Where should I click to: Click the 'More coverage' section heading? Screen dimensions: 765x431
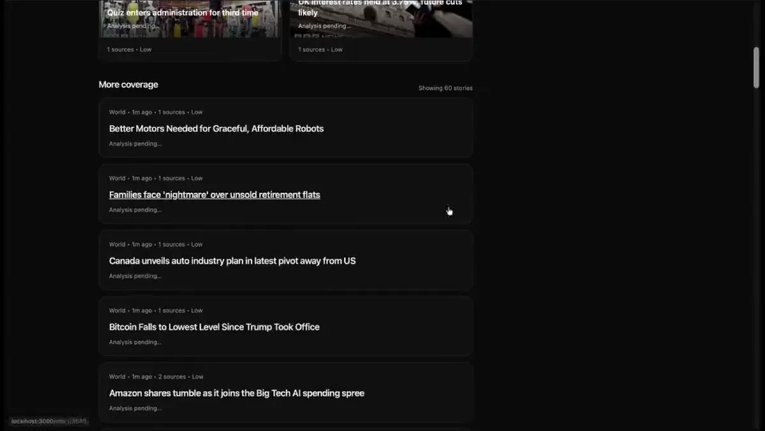point(128,85)
